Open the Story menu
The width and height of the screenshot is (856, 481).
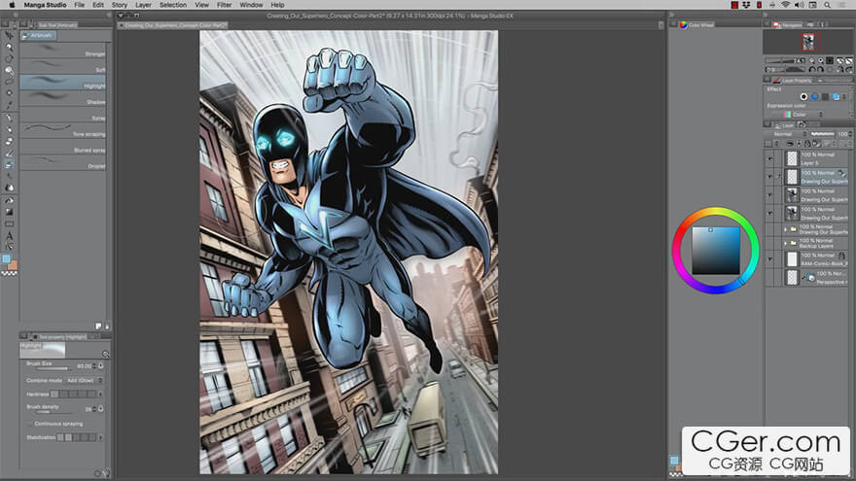120,5
